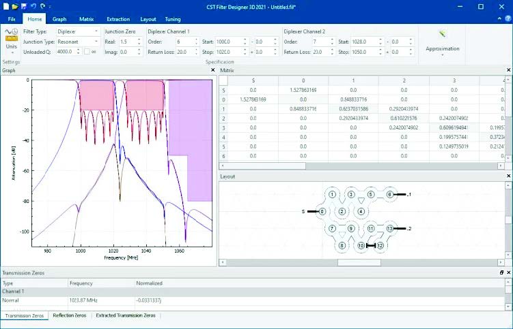Switch to the Tuning ribbon tab

[172, 19]
